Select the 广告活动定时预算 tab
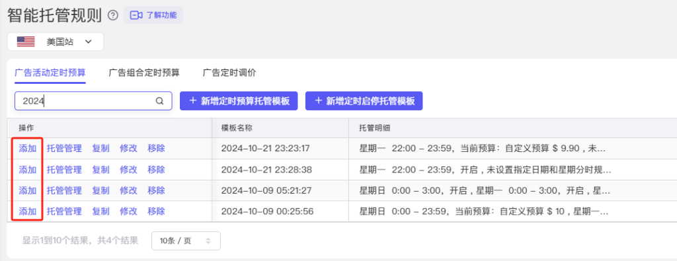677x261 pixels. (x=50, y=73)
